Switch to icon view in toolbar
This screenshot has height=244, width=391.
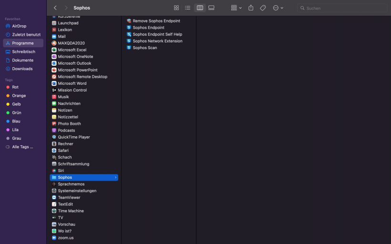point(176,8)
